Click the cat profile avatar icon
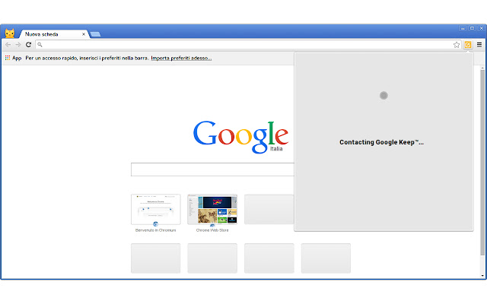This screenshot has height=304, width=487. 10,33
